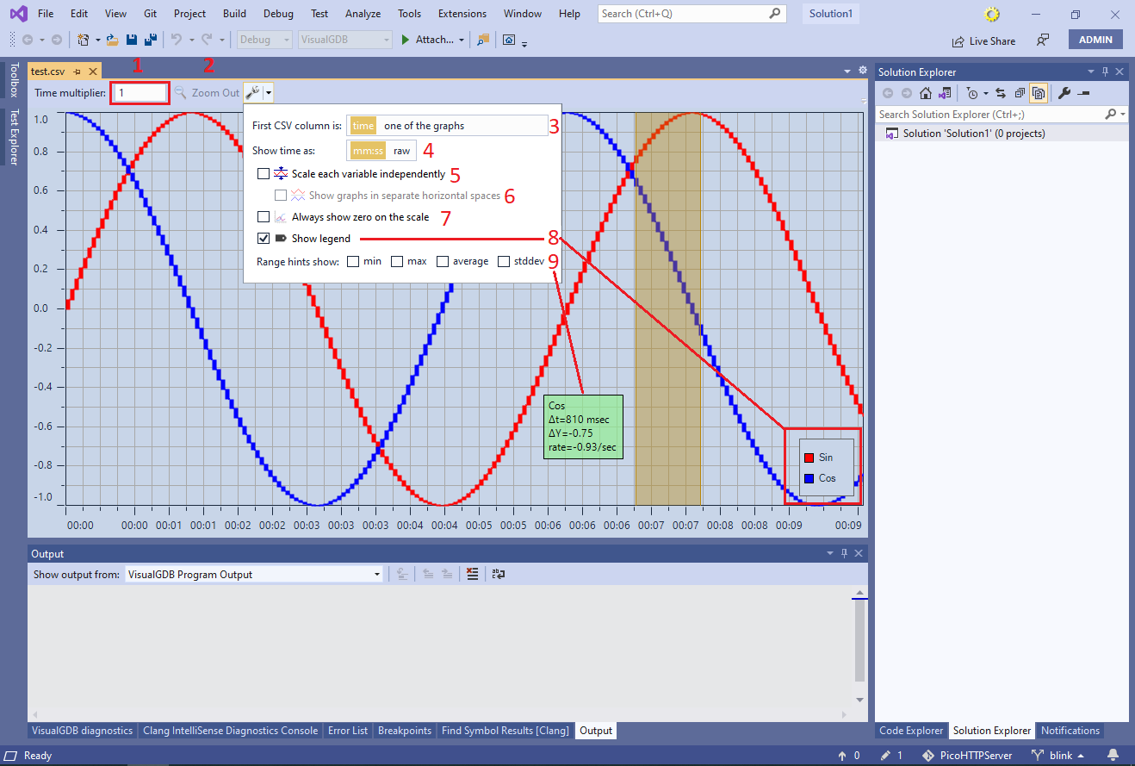Start a Live Share session
Viewport: 1135px width, 766px height.
[x=984, y=40]
